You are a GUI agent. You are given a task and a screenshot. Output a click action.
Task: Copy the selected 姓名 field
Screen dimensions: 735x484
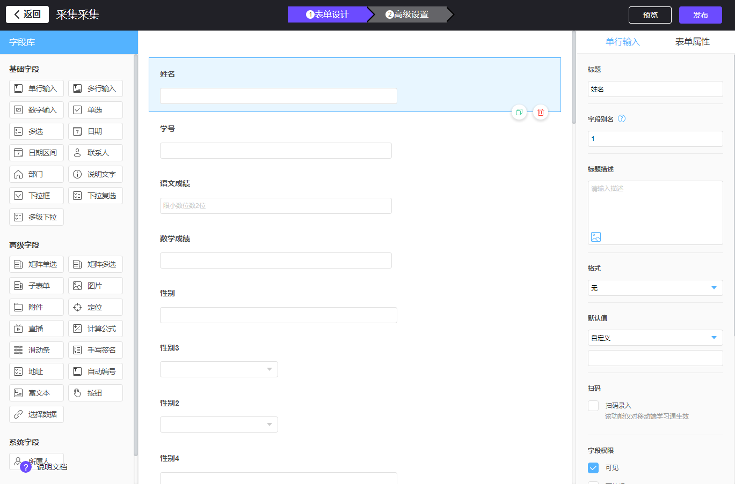coord(519,112)
